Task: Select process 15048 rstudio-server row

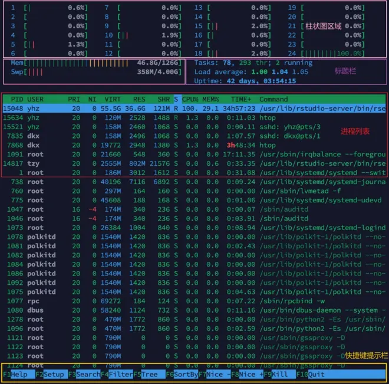Action: [194, 109]
